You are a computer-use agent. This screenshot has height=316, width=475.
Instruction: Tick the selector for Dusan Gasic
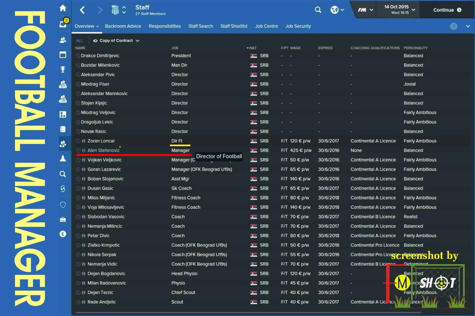(x=78, y=189)
